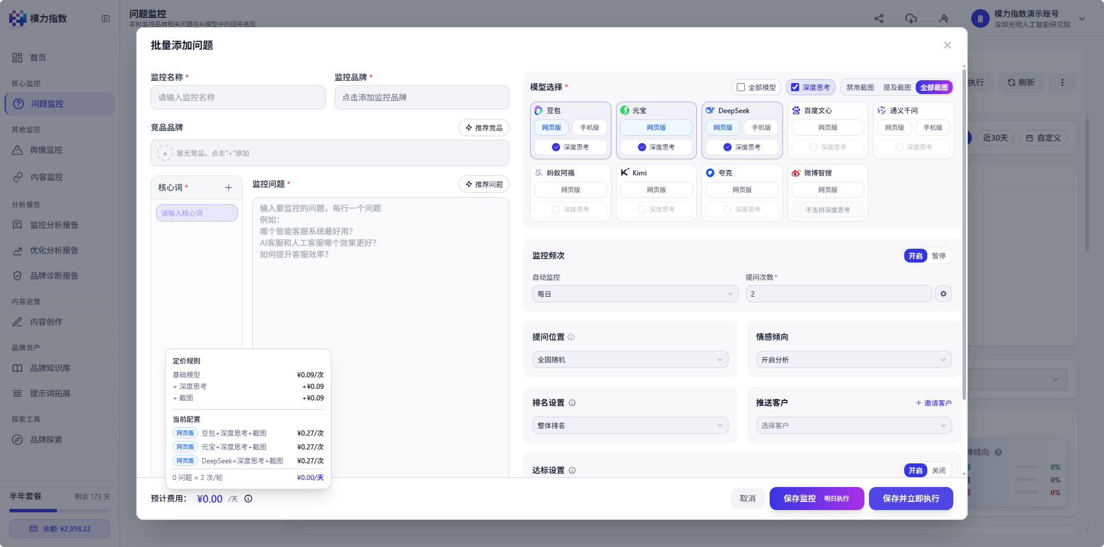Open the 提问位置 全国随机 dropdown
Image resolution: width=1104 pixels, height=547 pixels.
[630, 359]
